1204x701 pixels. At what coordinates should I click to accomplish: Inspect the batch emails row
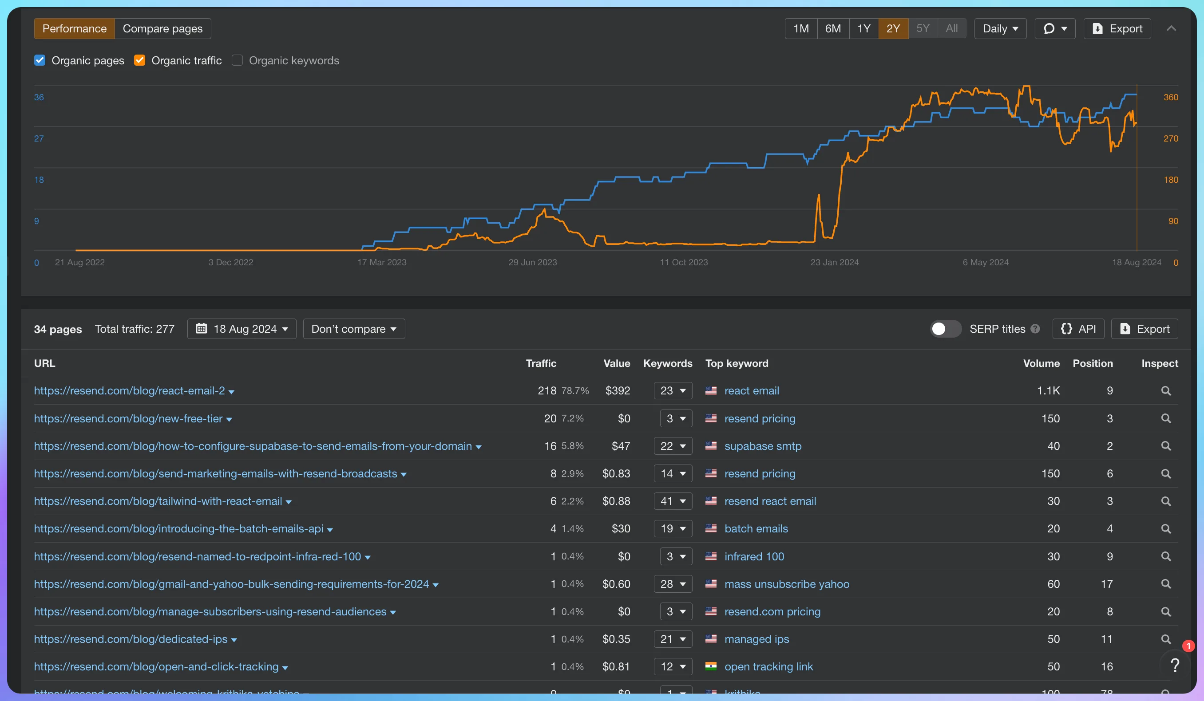(x=1166, y=528)
